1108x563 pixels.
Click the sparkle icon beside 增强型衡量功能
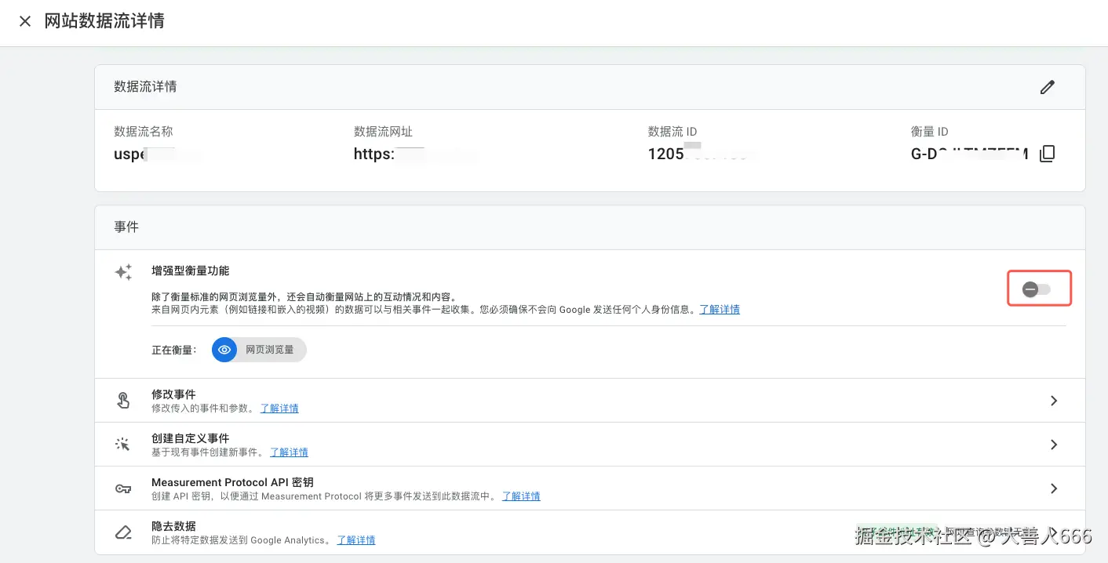[x=123, y=272]
